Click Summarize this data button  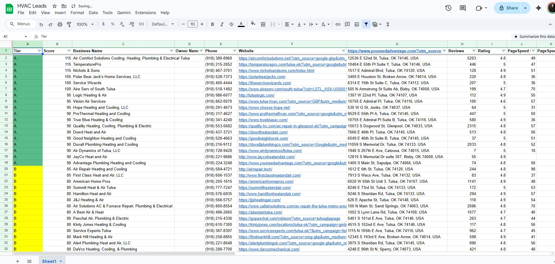[534, 37]
